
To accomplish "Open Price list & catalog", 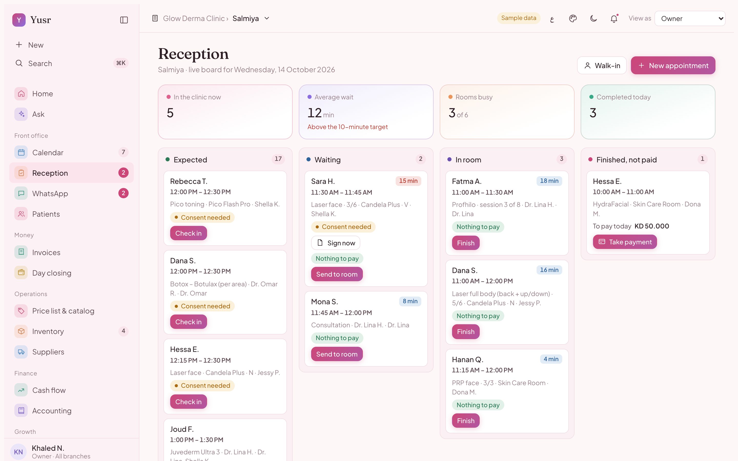I will [x=71, y=311].
